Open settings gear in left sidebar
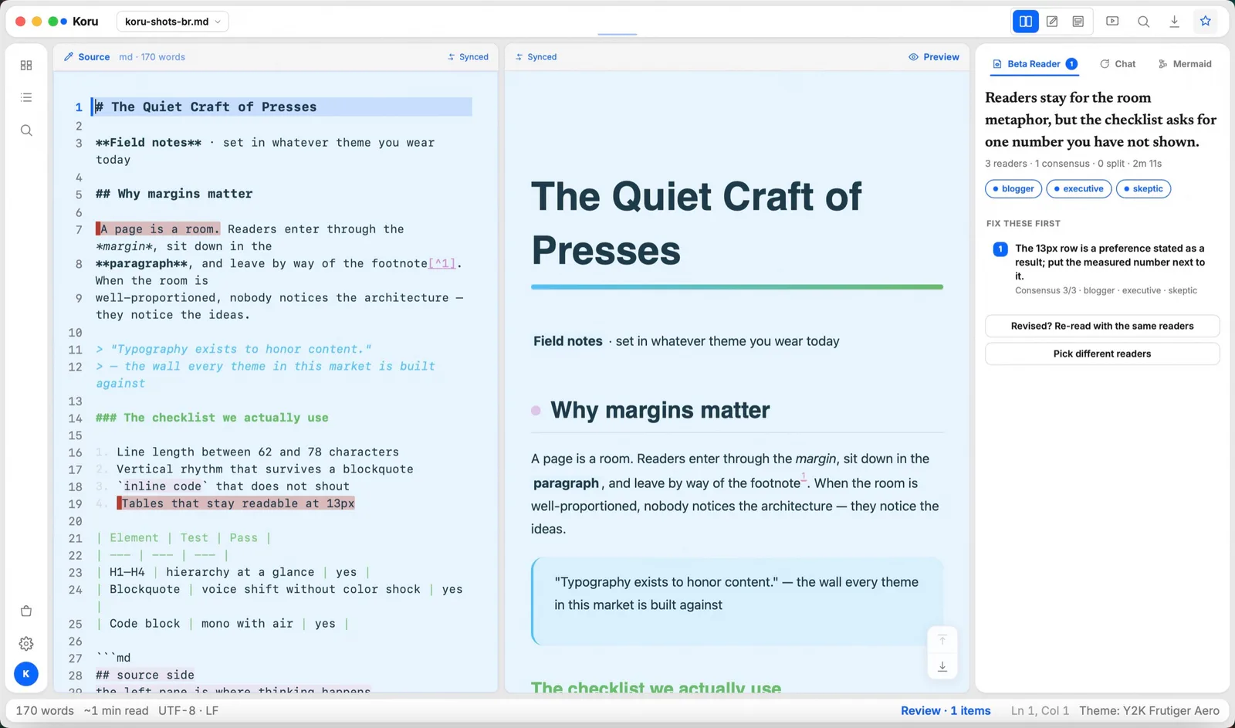The height and width of the screenshot is (728, 1235). [x=26, y=643]
